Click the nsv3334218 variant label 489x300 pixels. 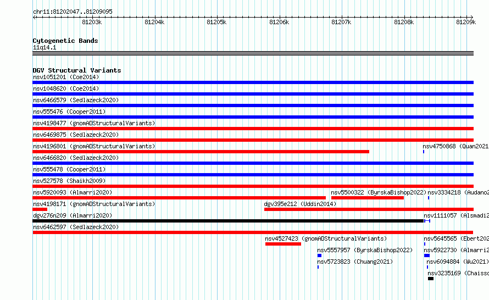(x=458, y=192)
